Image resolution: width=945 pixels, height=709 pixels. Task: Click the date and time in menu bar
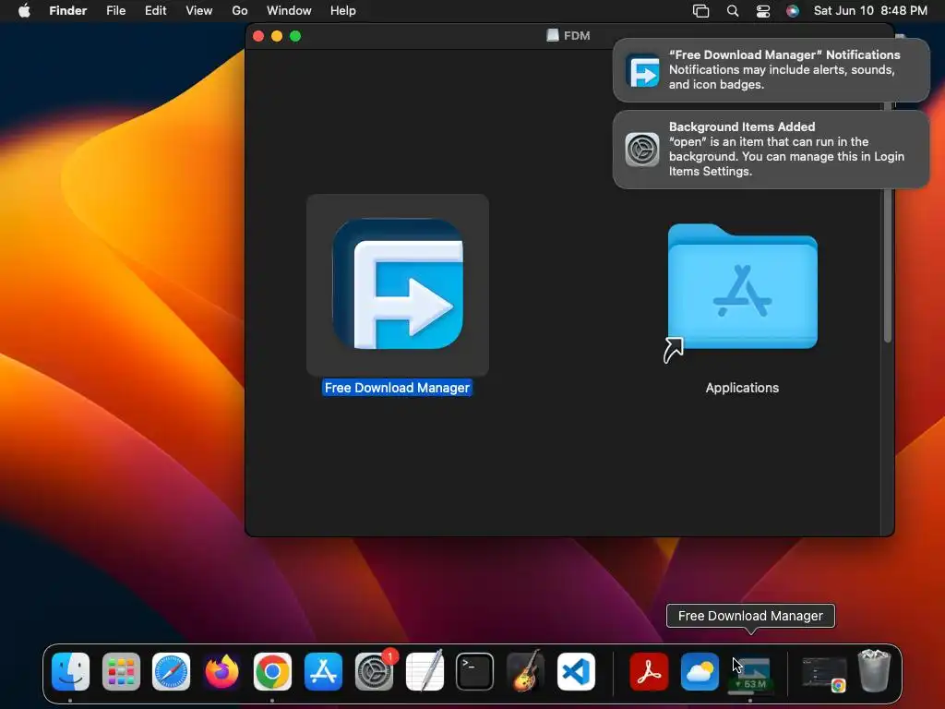click(870, 11)
